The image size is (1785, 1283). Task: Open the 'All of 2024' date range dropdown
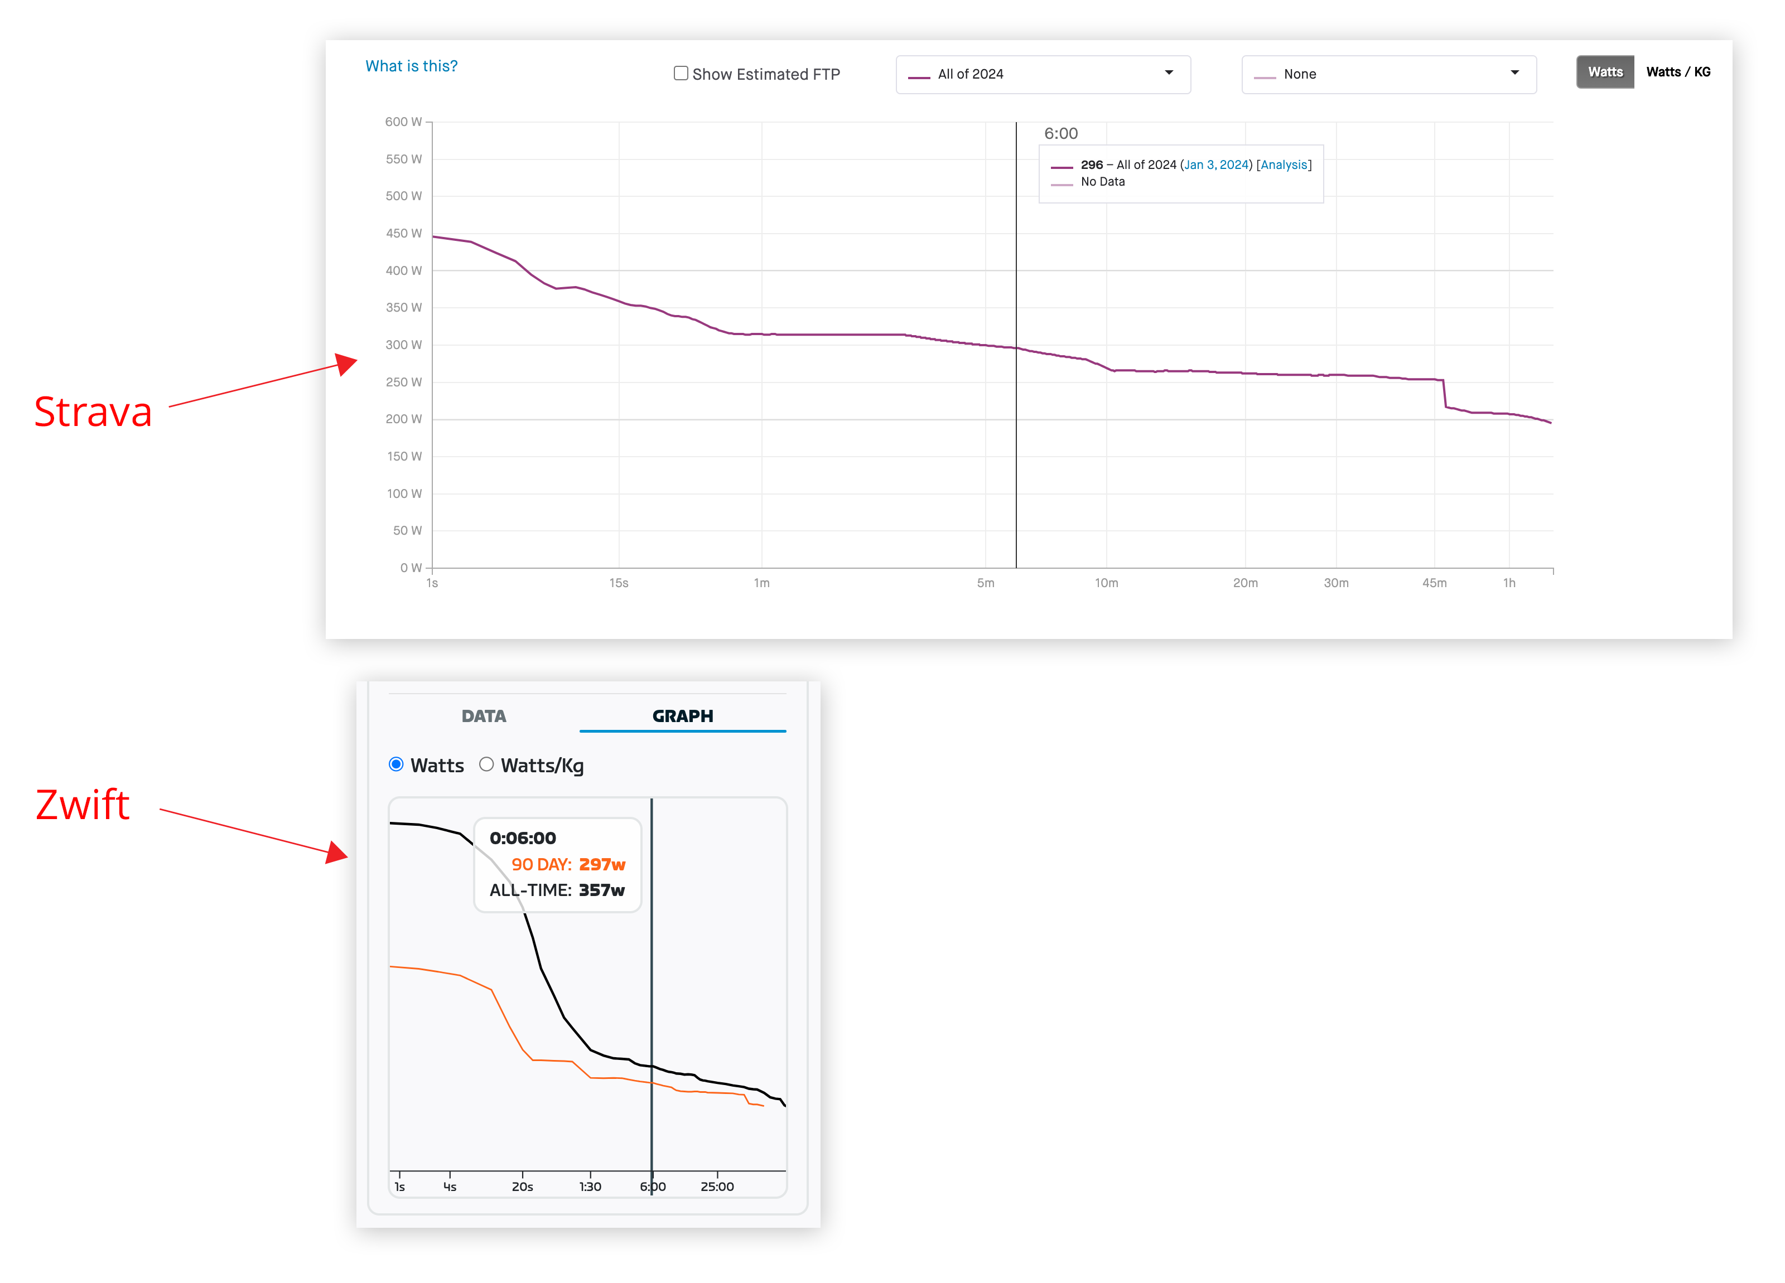pos(1043,74)
